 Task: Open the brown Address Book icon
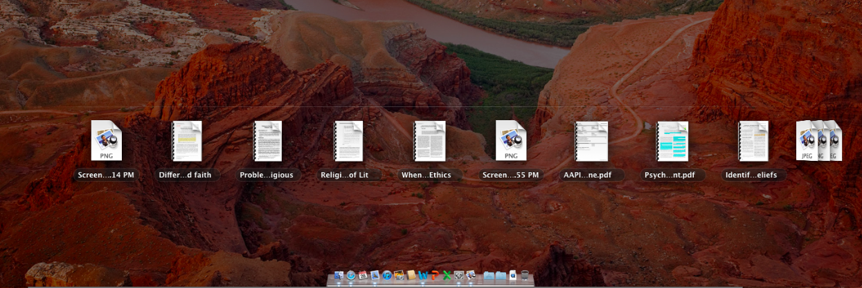point(411,275)
